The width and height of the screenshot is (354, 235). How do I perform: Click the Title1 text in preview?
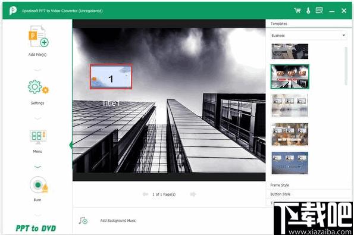pos(111,103)
